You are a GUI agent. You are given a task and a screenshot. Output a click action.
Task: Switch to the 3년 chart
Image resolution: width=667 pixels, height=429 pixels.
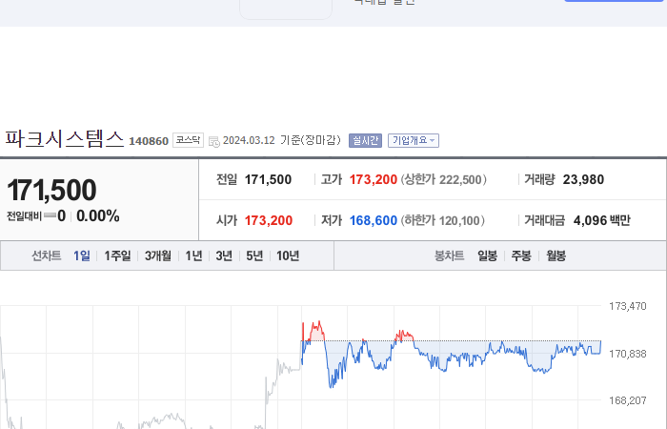[224, 255]
